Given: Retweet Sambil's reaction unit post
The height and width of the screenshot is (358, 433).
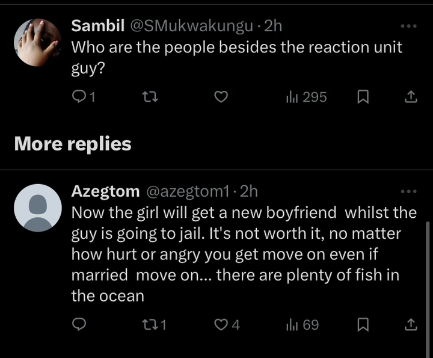Looking at the screenshot, I should click(x=150, y=97).
